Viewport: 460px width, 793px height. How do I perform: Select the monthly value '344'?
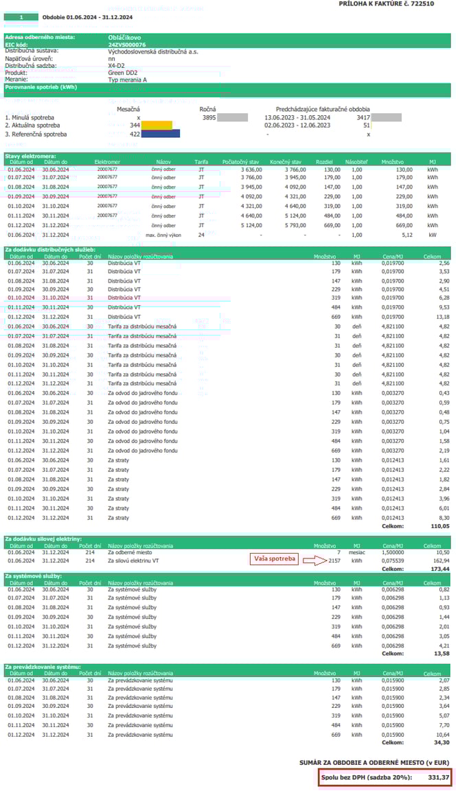135,125
